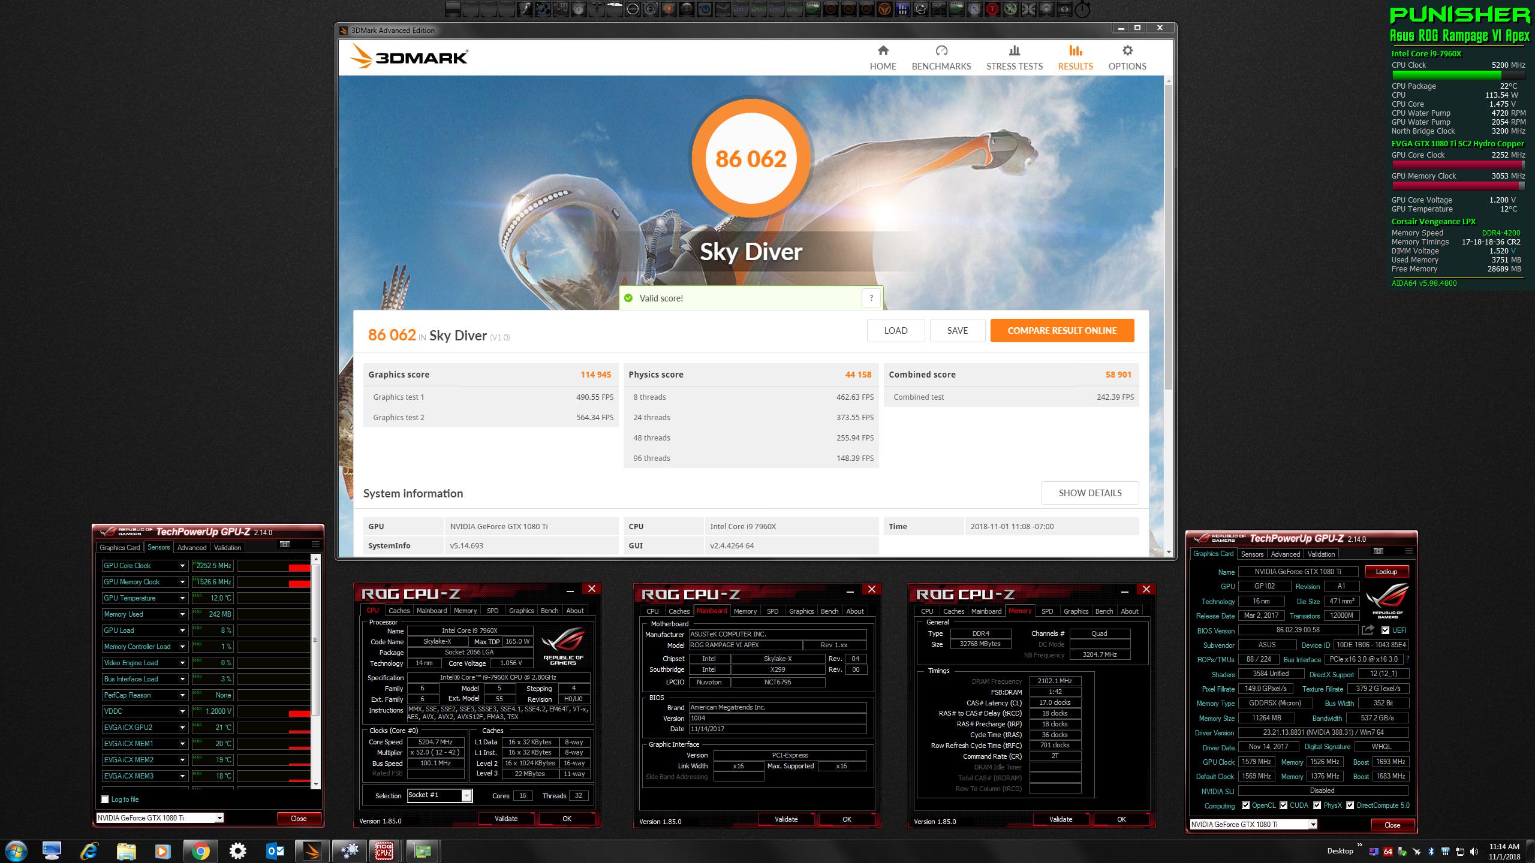Open Windows Explorer folder icon in taskbar

click(x=126, y=851)
